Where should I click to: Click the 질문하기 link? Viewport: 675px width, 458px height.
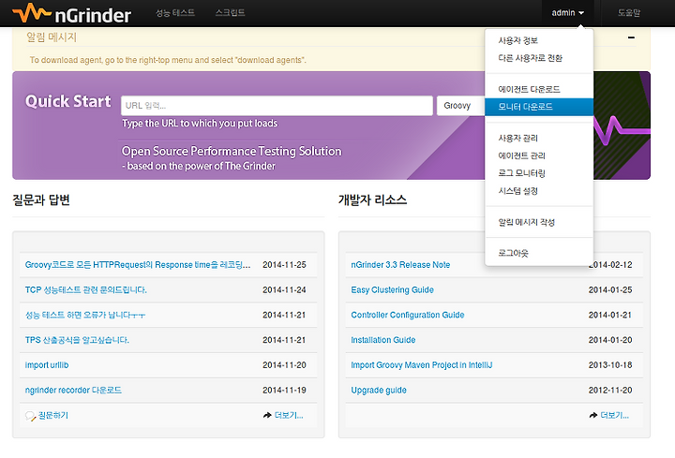tap(52, 416)
